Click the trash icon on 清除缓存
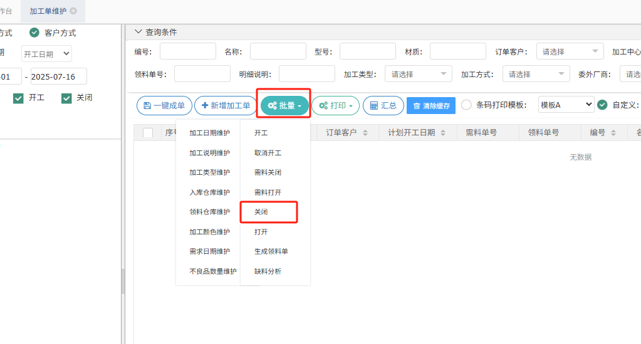641x344 pixels. (x=417, y=106)
